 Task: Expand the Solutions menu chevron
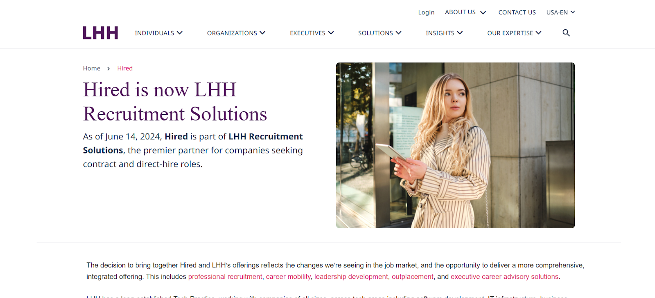tap(398, 33)
